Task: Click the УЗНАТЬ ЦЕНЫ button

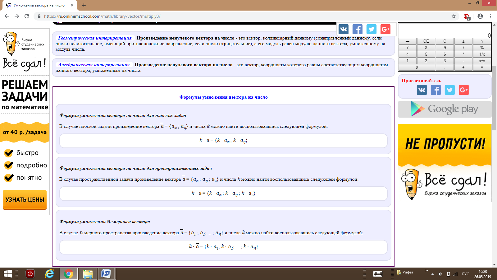Action: point(25,199)
